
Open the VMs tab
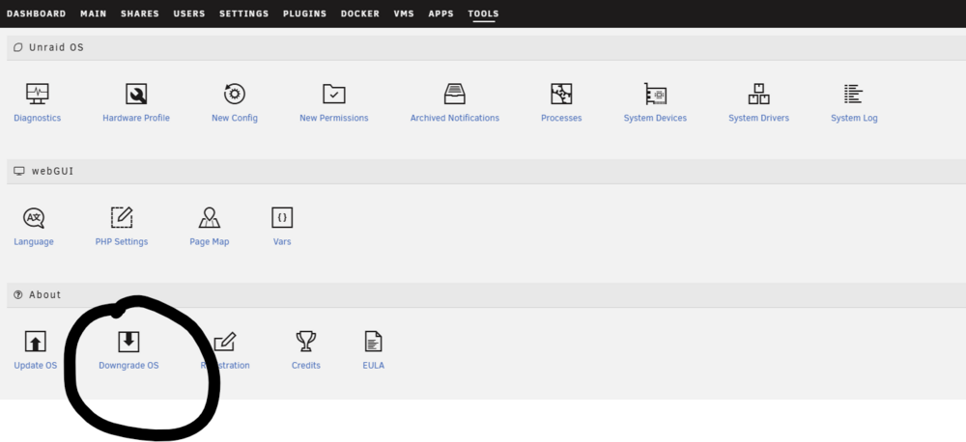[404, 14]
